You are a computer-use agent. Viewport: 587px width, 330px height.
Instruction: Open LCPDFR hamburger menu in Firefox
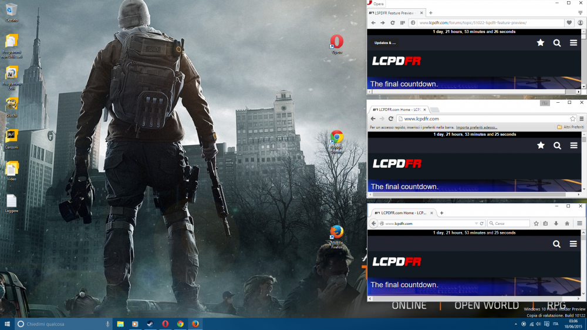click(x=573, y=244)
